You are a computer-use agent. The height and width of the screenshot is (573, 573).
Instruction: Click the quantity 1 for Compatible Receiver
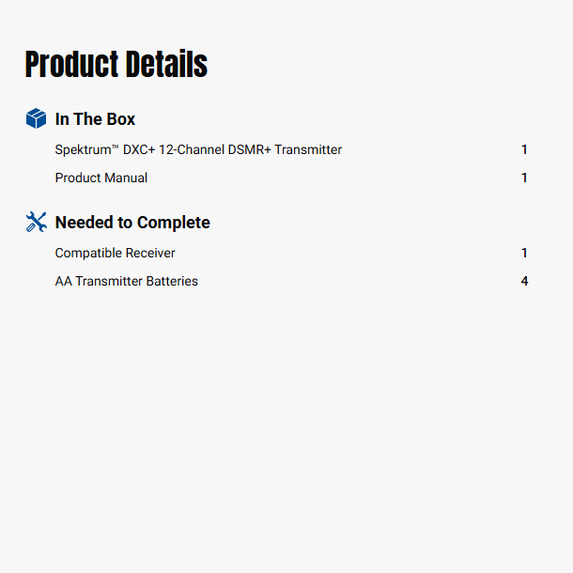(524, 253)
